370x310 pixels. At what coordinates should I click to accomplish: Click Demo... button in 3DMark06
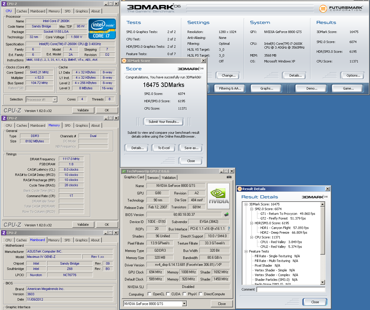coord(312,88)
